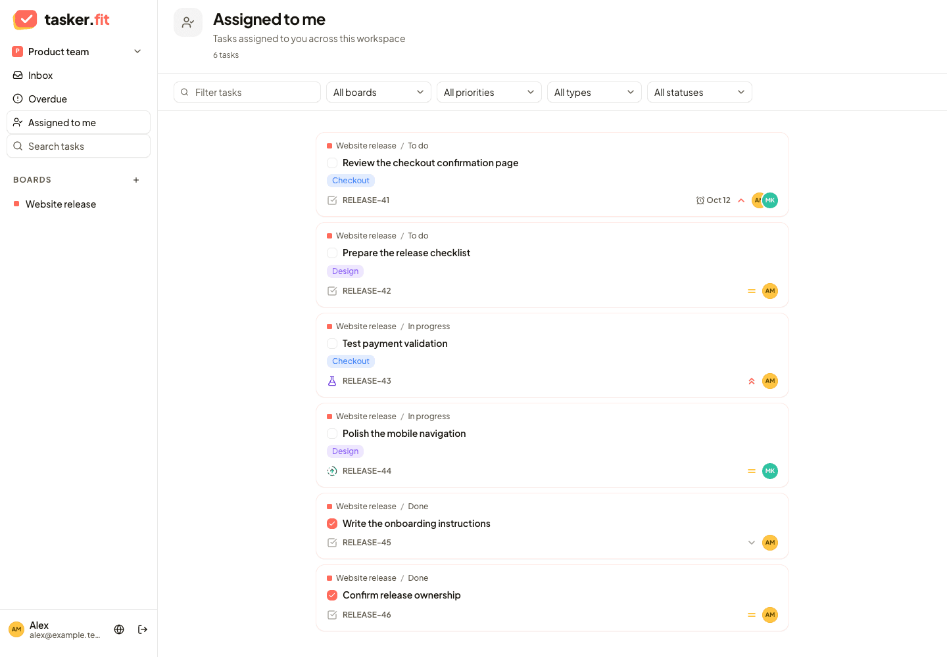Expand the All types dropdown
The height and width of the screenshot is (657, 947).
coord(595,93)
